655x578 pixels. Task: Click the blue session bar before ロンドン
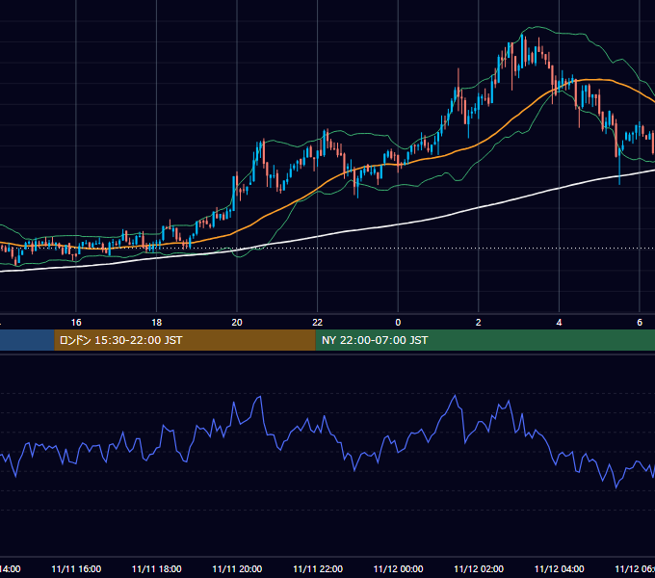click(27, 340)
